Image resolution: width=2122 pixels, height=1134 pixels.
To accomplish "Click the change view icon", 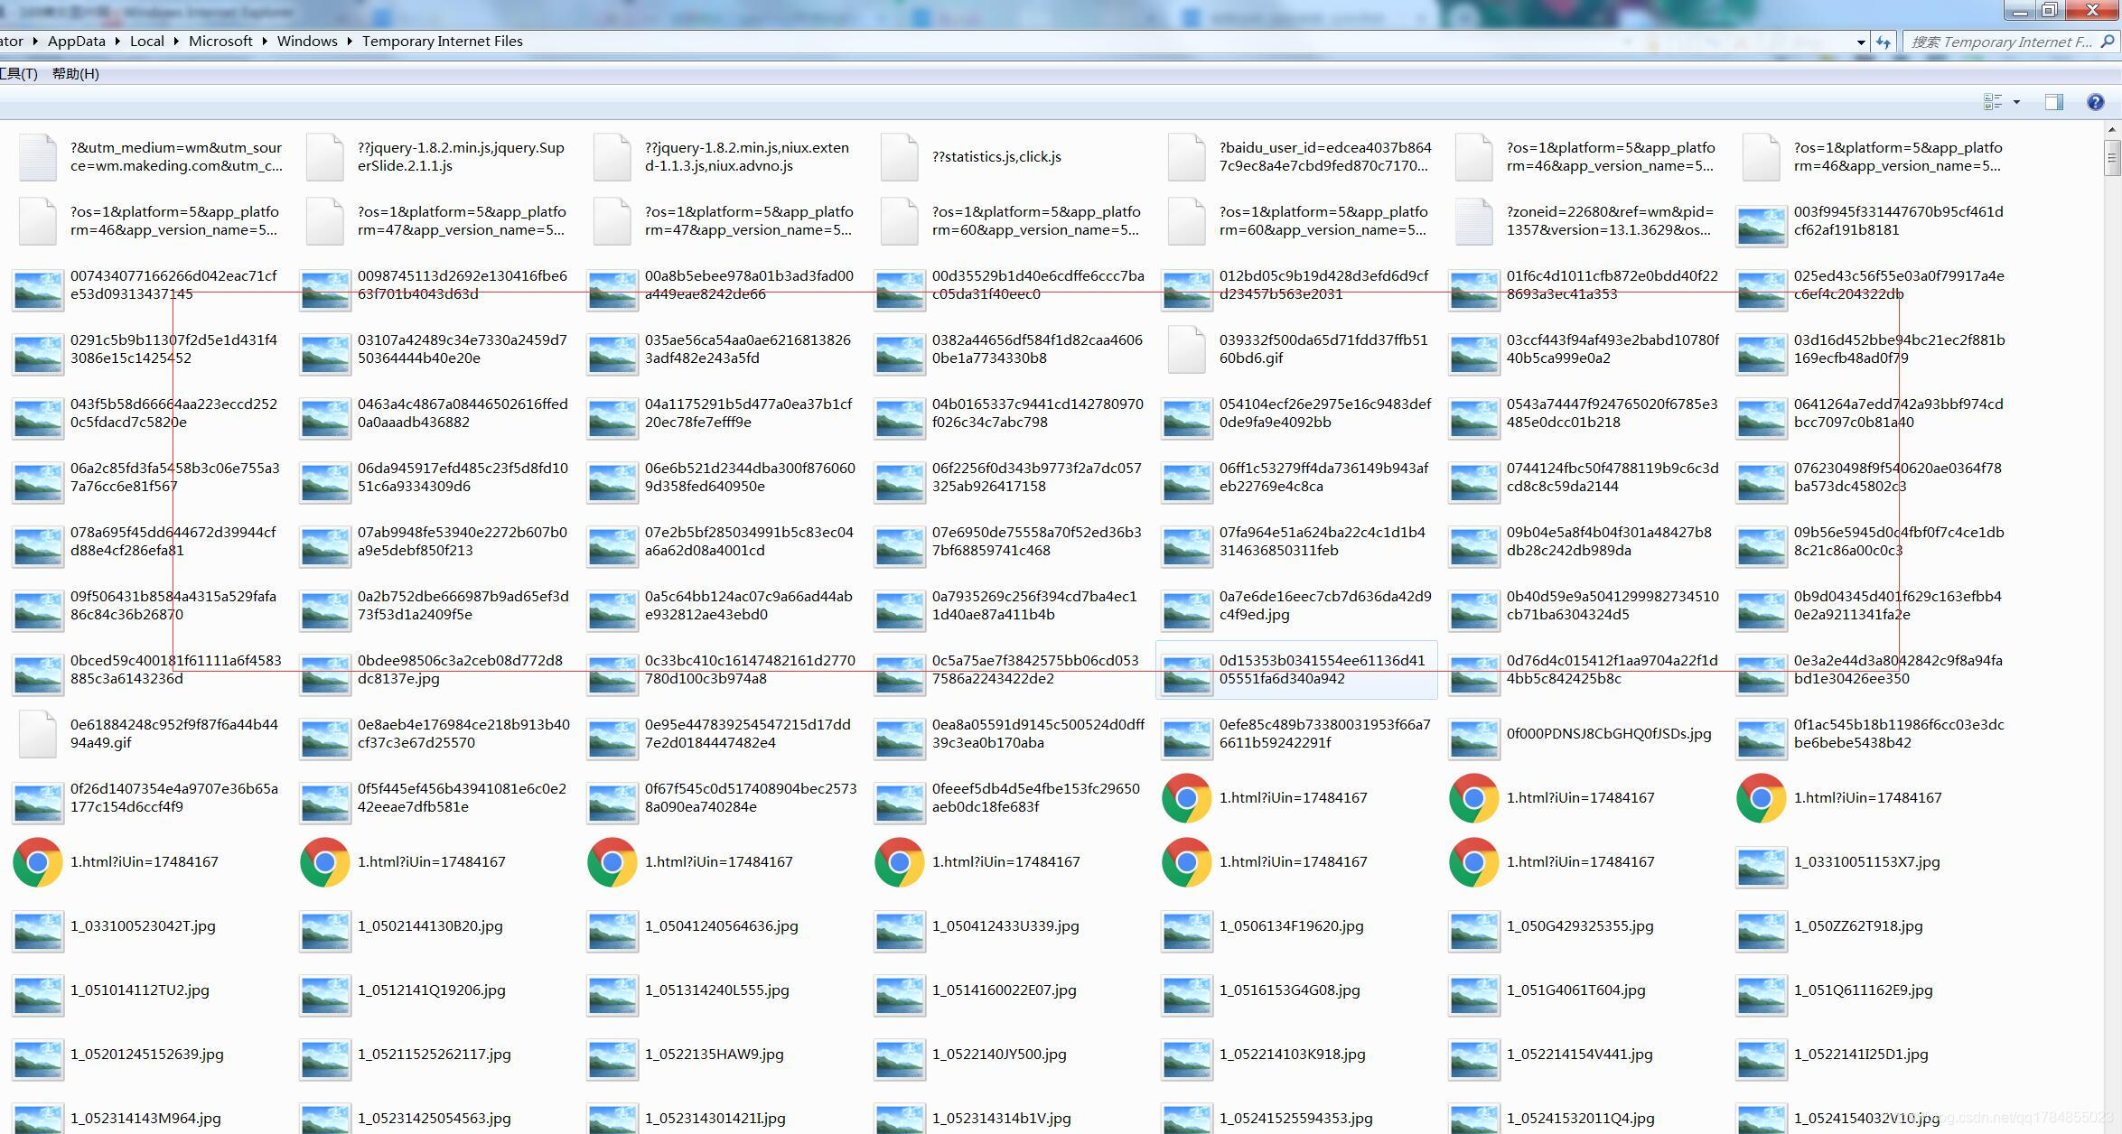I will pyautogui.click(x=1992, y=102).
